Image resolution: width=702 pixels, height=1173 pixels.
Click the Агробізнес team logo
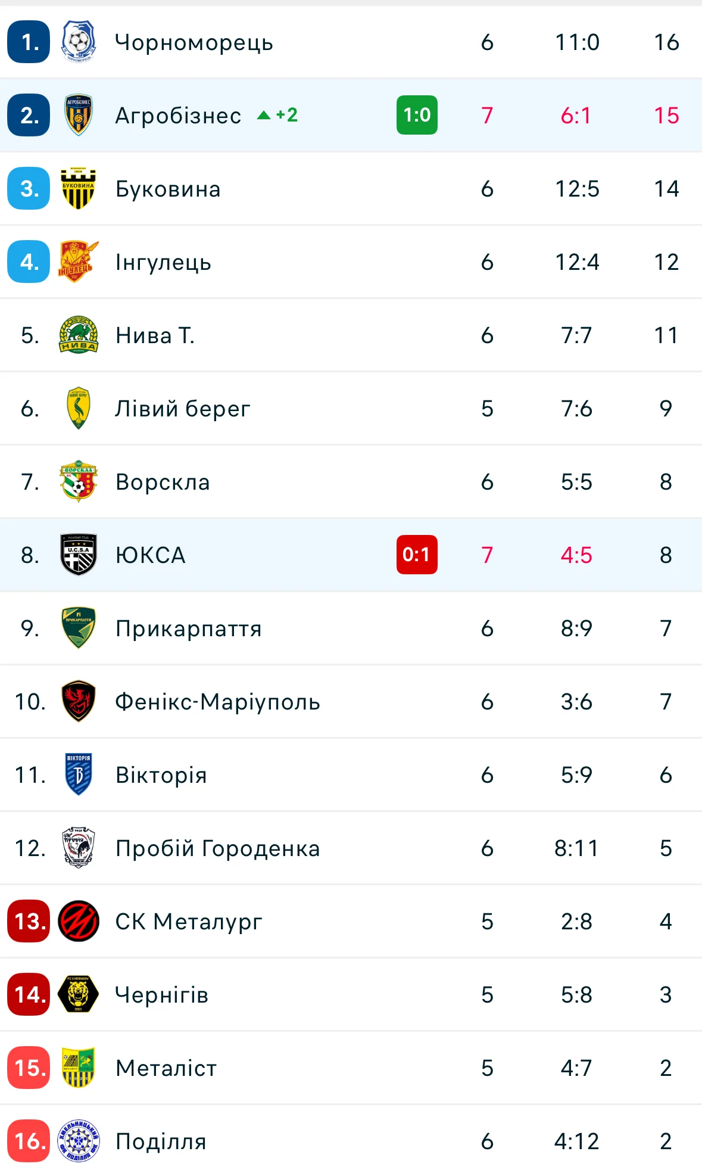point(78,115)
